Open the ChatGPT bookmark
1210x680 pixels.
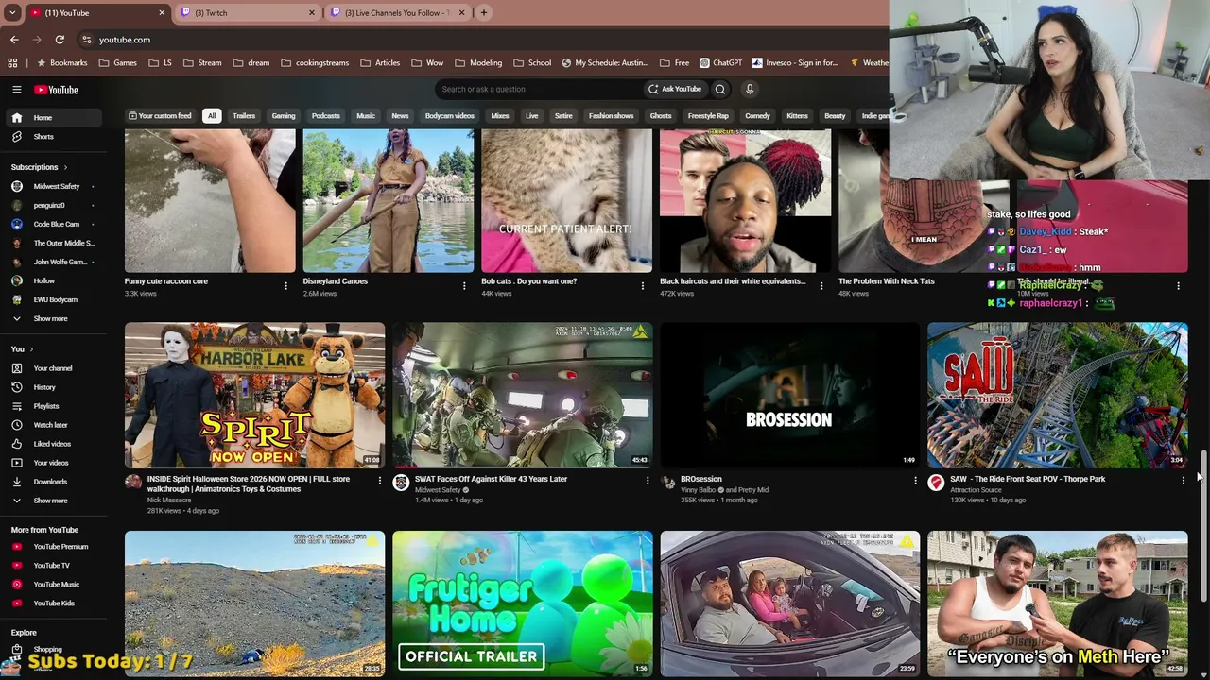pos(720,63)
